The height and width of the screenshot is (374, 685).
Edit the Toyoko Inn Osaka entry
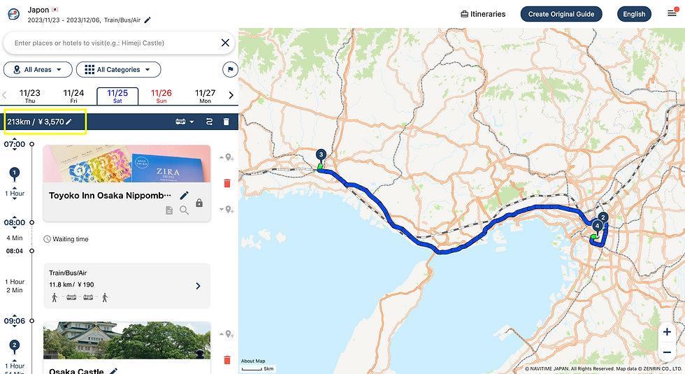click(x=185, y=195)
